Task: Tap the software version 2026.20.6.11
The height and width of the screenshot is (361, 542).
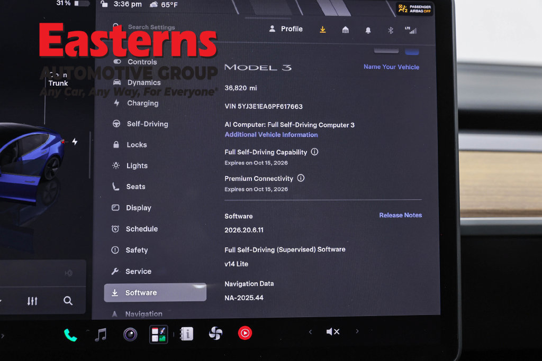Action: point(243,230)
